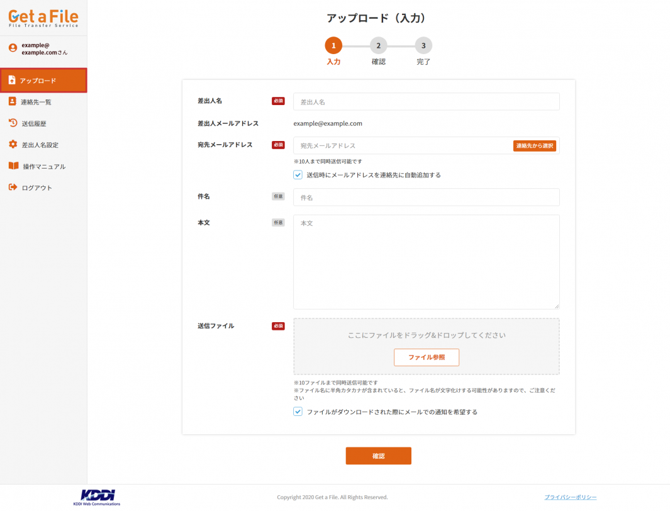670x511 pixels.
Task: Click the sender name settings gear icon
Action: tap(13, 145)
